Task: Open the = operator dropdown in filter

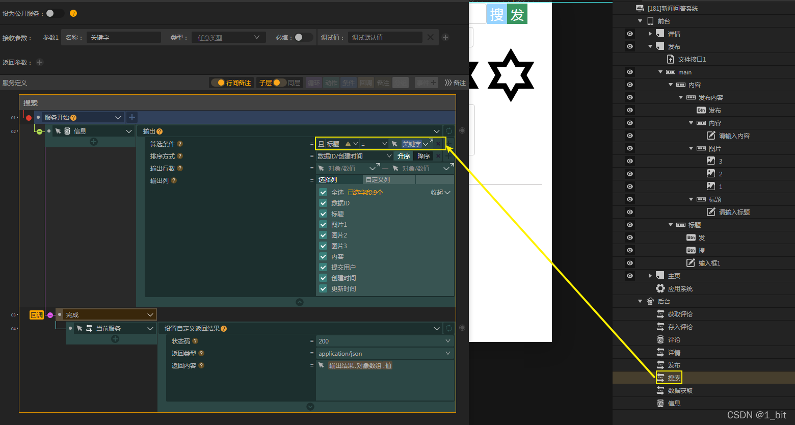Action: coord(374,144)
